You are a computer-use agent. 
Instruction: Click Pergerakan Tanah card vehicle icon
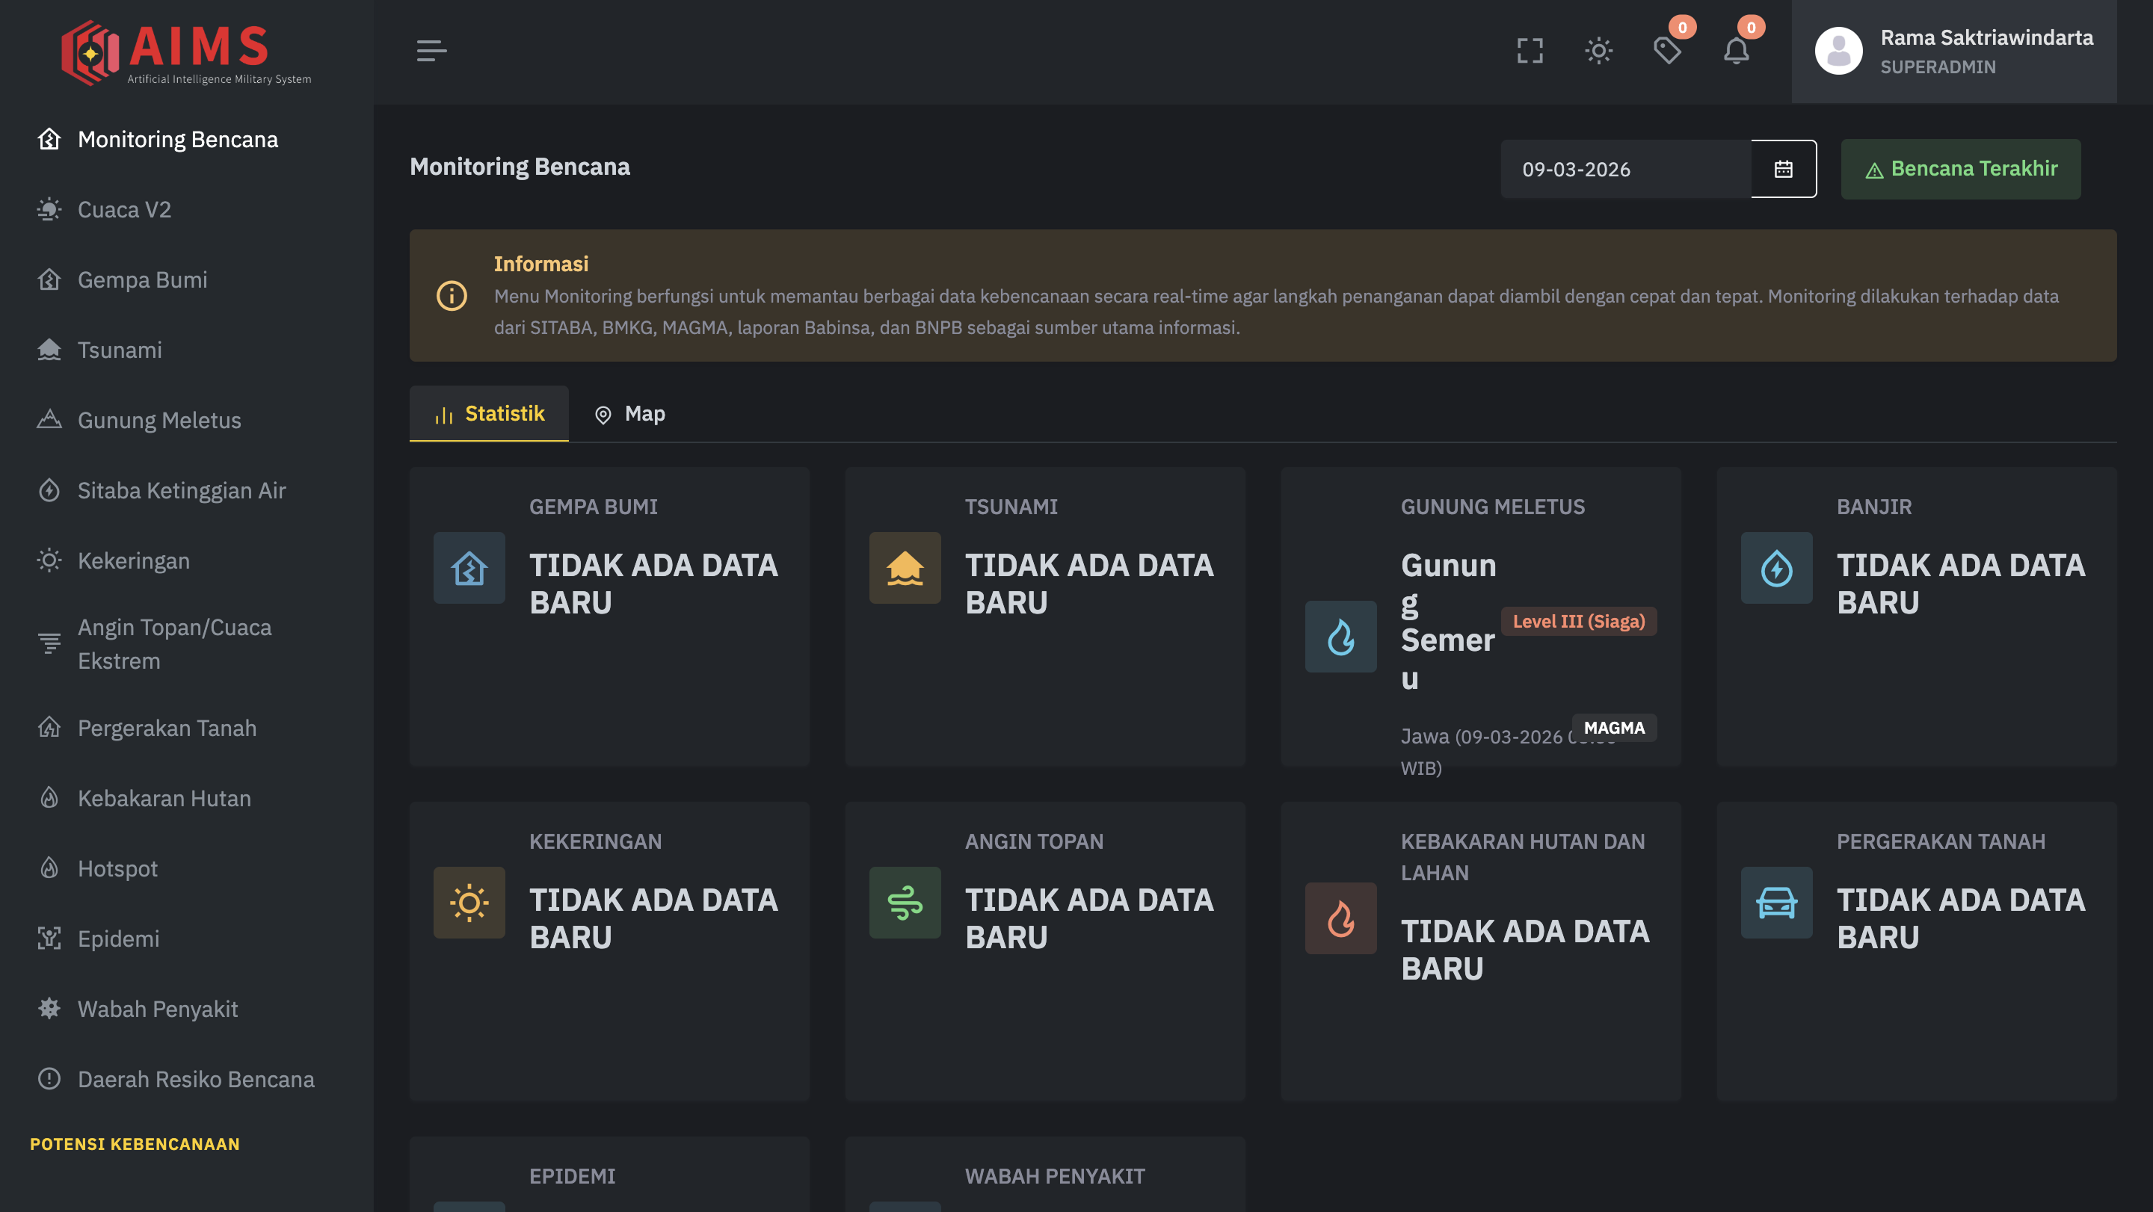1776,902
